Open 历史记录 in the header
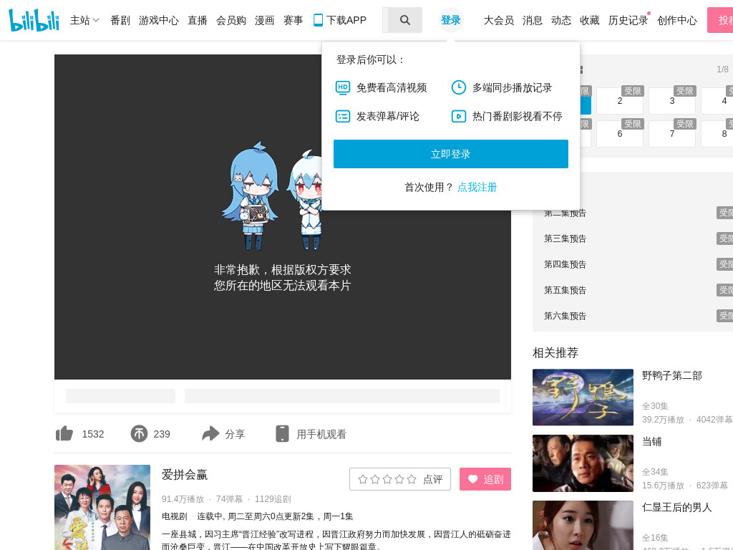The image size is (733, 550). click(628, 20)
